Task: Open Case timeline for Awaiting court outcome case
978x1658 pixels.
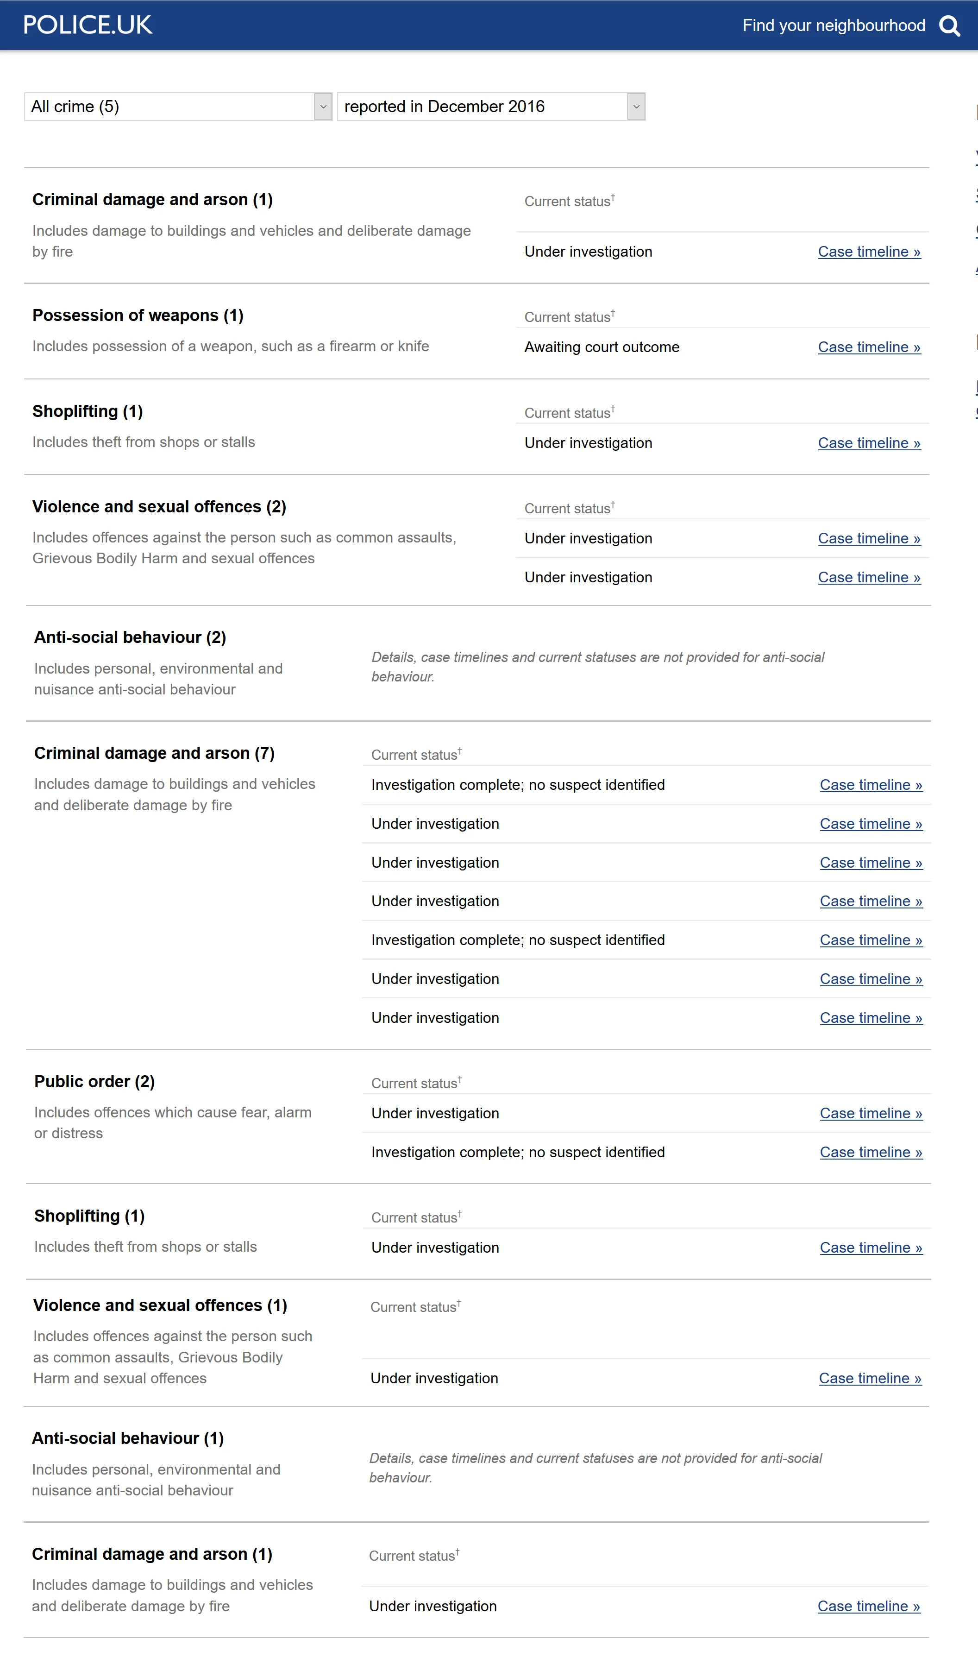Action: [x=869, y=347]
